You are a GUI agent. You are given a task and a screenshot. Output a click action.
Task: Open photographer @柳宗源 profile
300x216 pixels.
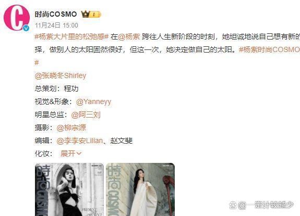coord(71,128)
